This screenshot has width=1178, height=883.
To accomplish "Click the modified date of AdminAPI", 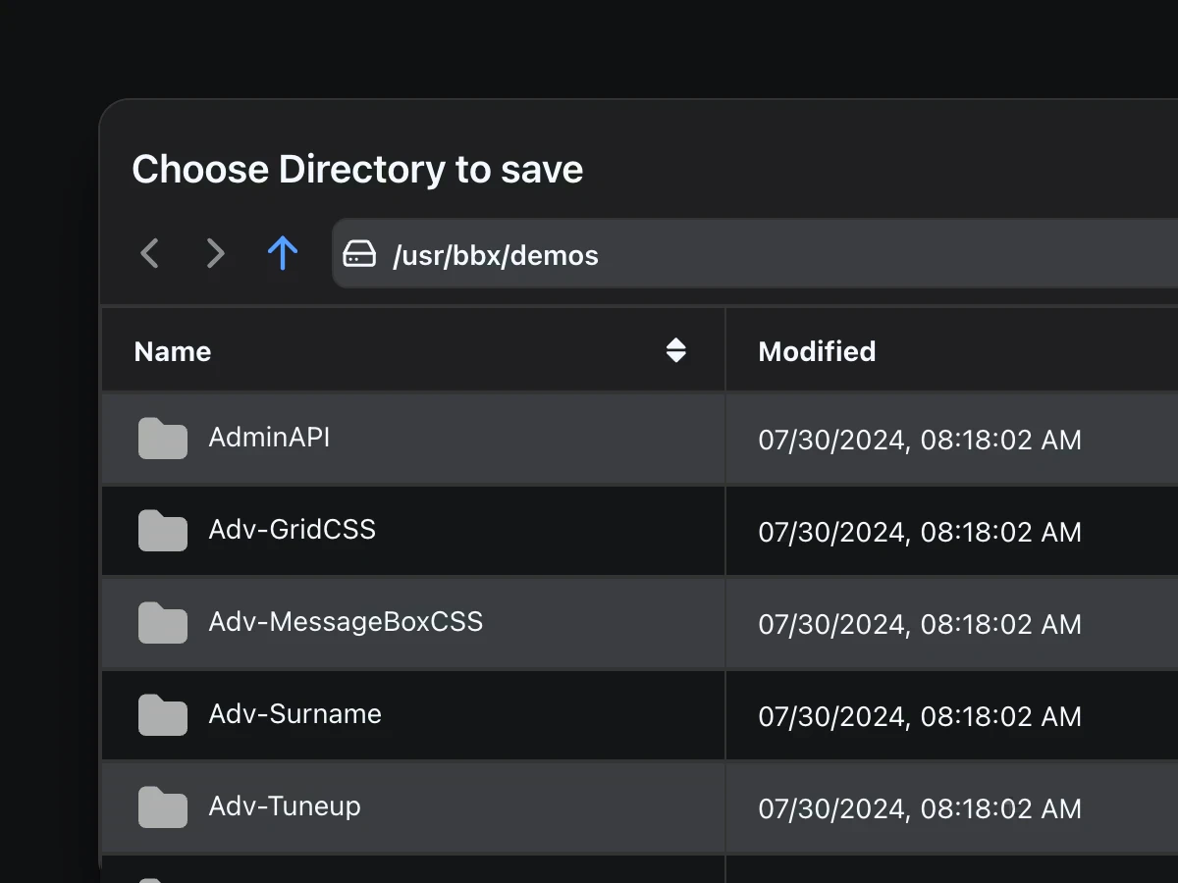I will coord(919,441).
